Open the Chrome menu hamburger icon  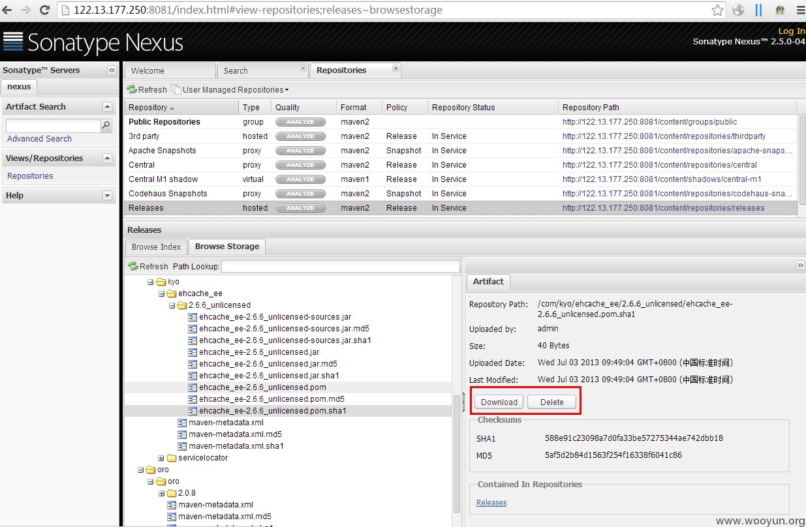point(801,10)
